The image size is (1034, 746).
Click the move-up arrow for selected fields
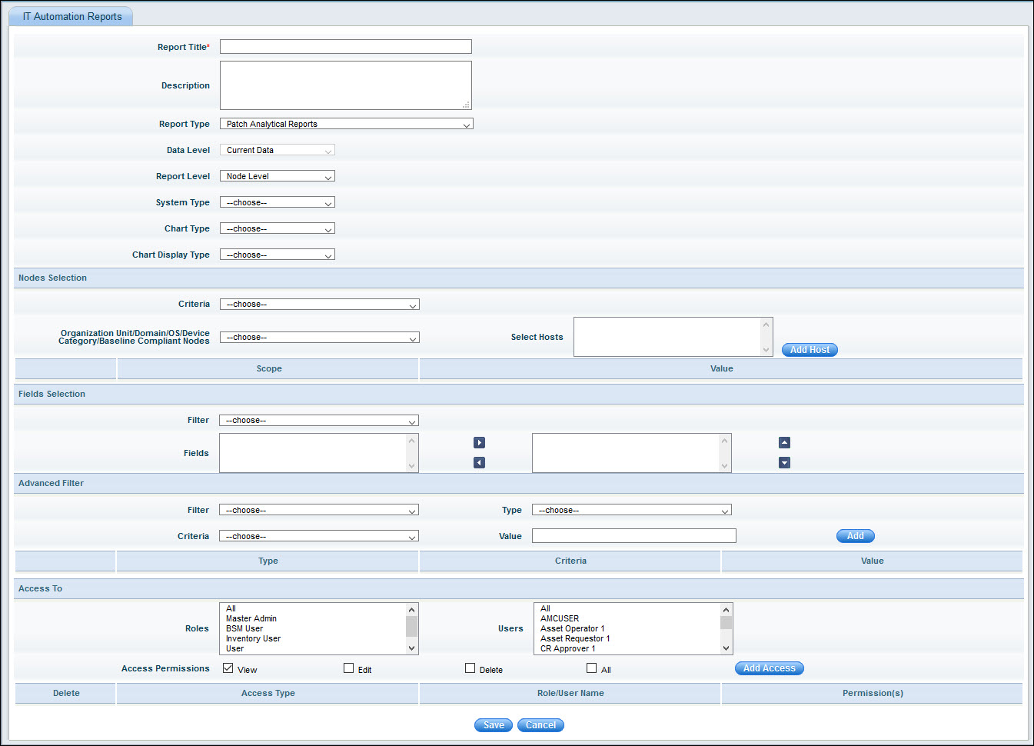point(784,443)
